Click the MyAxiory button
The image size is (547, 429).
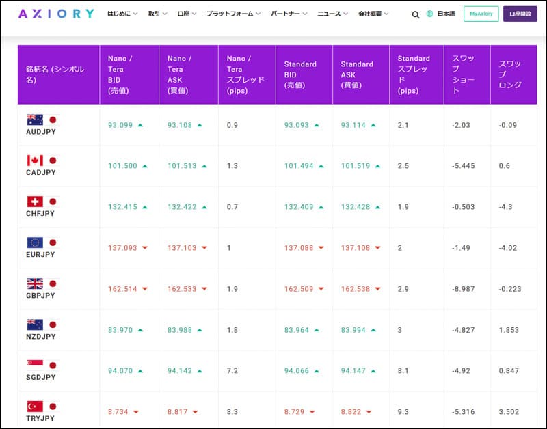click(x=480, y=13)
